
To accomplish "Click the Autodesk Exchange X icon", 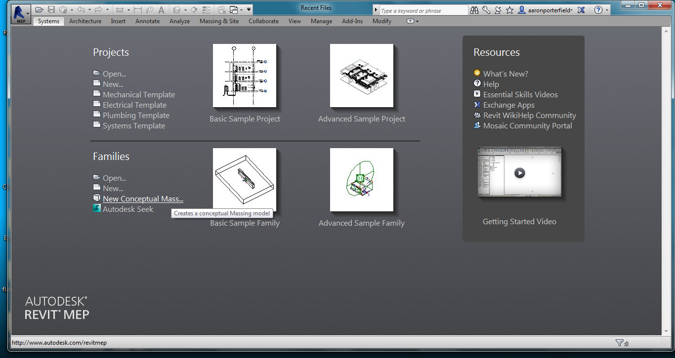I will click(581, 10).
